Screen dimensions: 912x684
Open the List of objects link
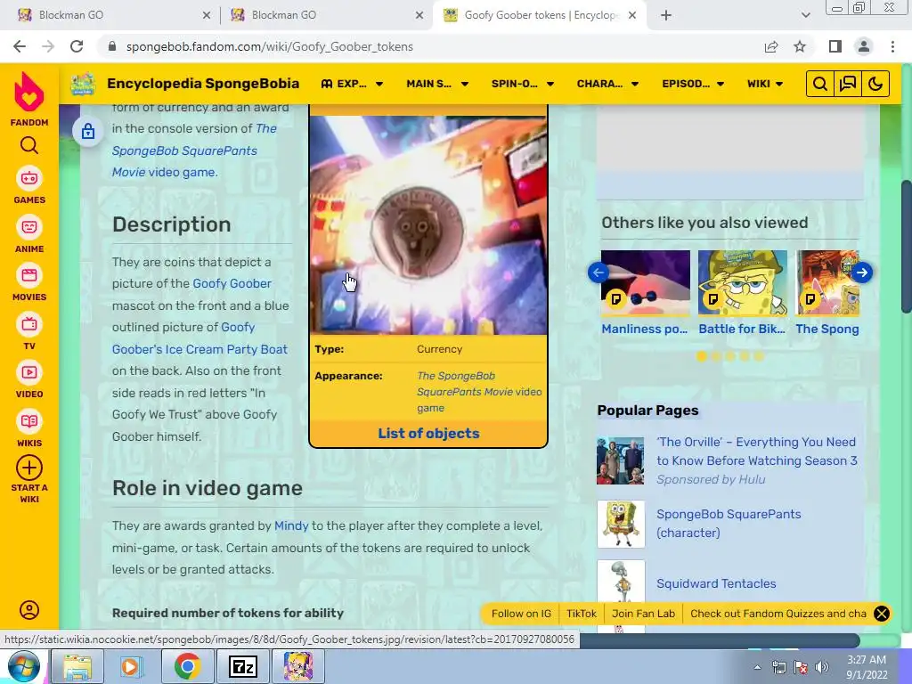tap(428, 434)
